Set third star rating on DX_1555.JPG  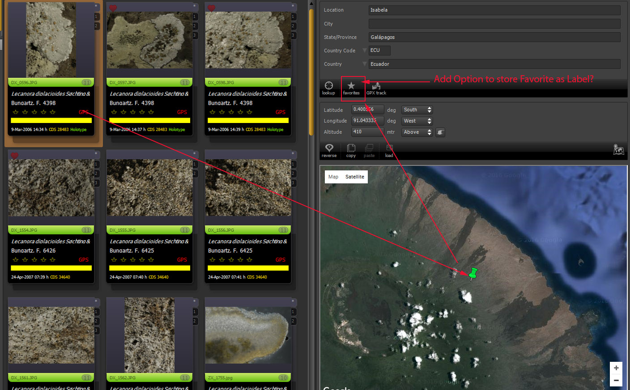tap(132, 260)
